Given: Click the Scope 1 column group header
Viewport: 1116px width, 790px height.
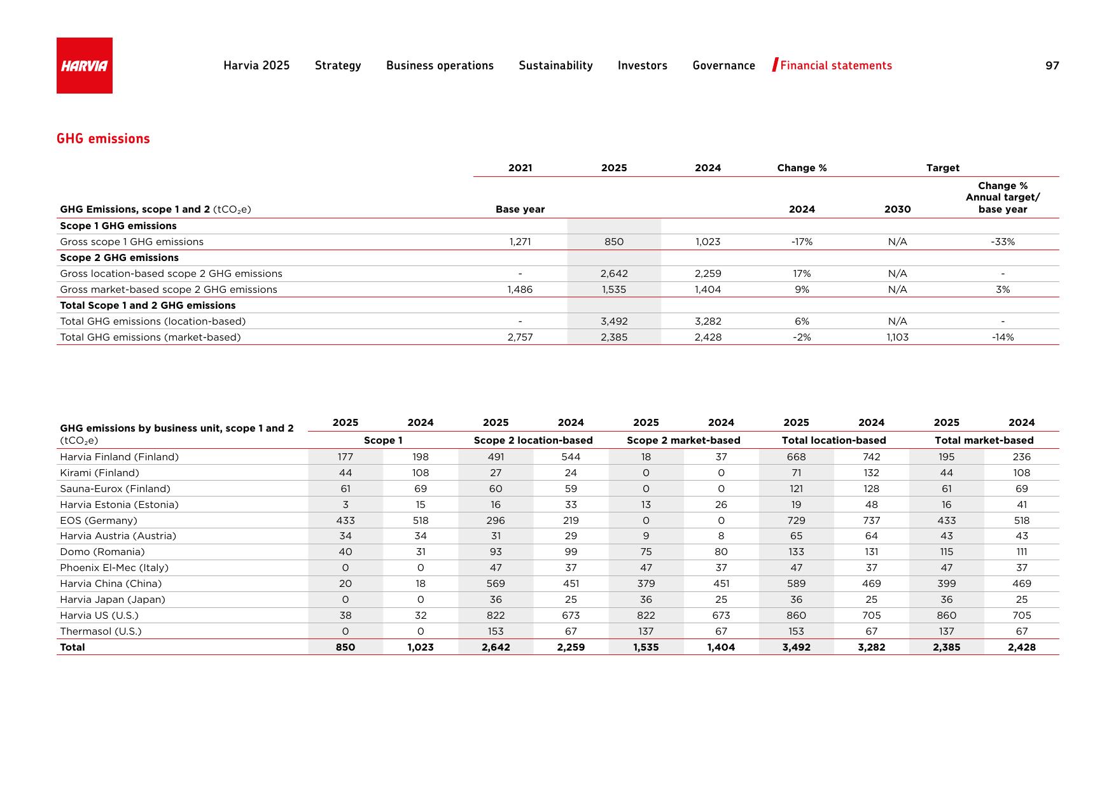Looking at the screenshot, I should (383, 441).
